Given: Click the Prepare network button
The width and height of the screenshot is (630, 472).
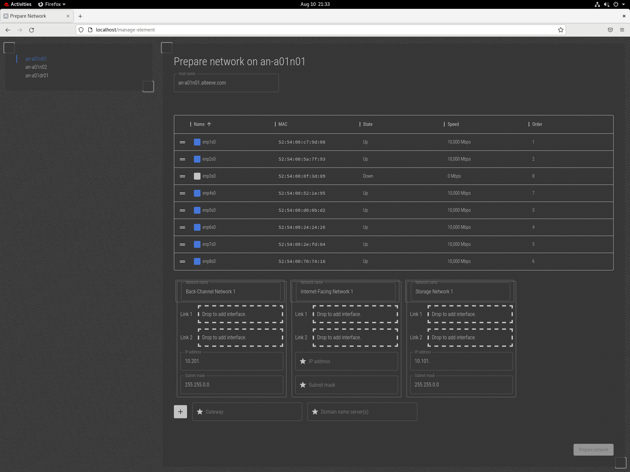Looking at the screenshot, I should tap(593, 450).
